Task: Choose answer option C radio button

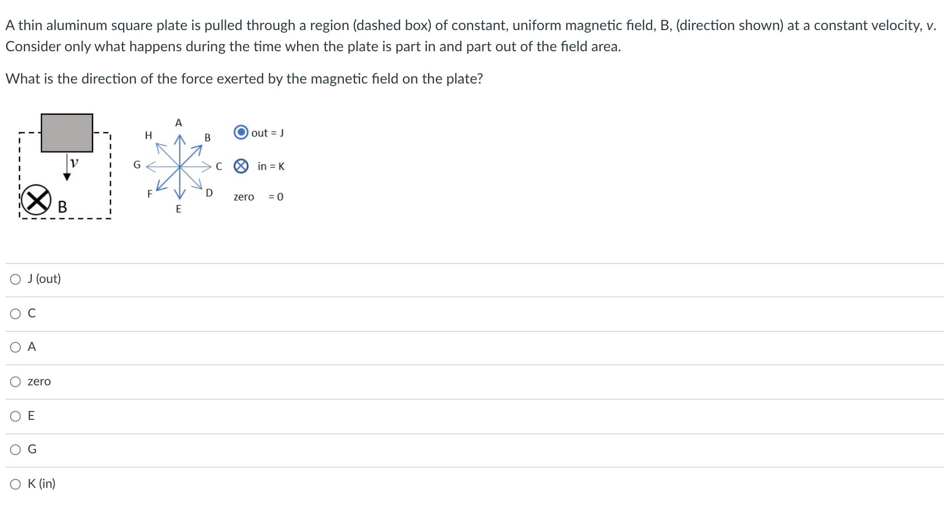Action: click(16, 314)
